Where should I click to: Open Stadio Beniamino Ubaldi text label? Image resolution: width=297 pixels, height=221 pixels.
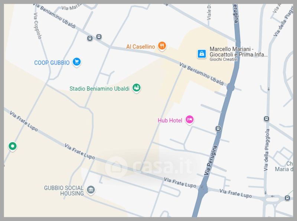[99, 89]
